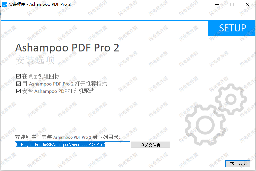Click the 安全 Ashampoo PDF 打印机驱动 label
Viewport: 256px width, 171px height.
click(x=58, y=91)
